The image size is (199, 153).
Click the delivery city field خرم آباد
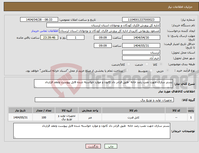point(141,58)
